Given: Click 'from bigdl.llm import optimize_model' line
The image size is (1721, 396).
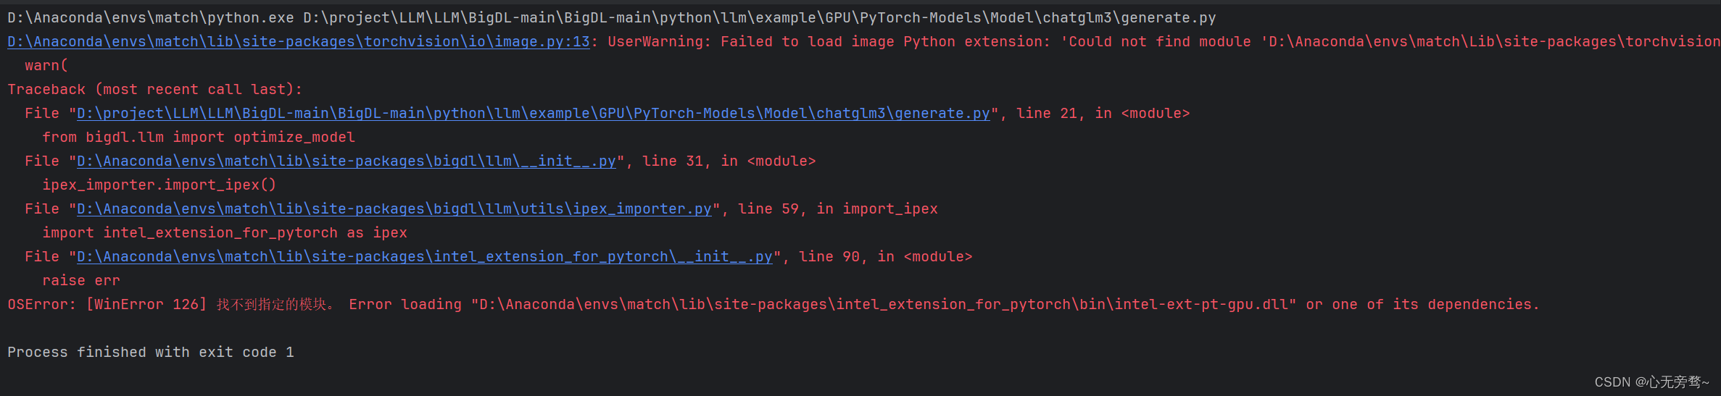Looking at the screenshot, I should [x=199, y=137].
